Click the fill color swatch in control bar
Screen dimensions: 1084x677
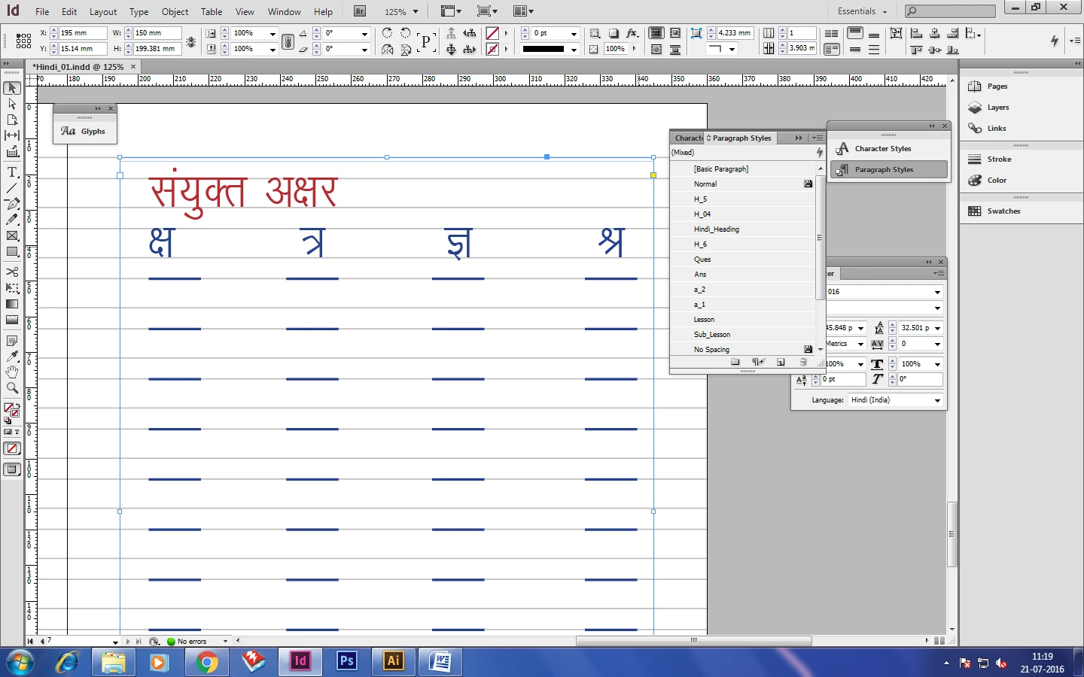point(492,33)
